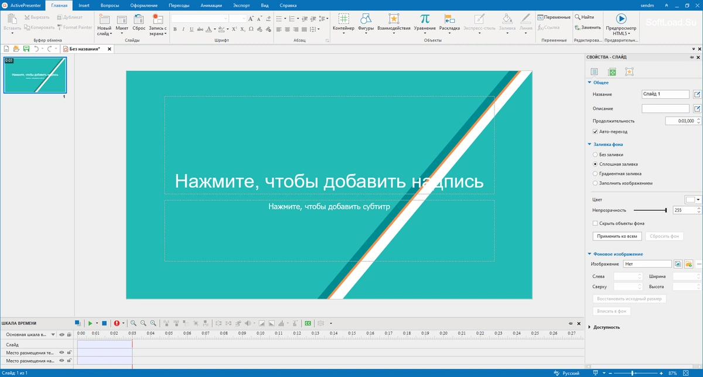703x377 pixels.
Task: Click the Применить ко всем button
Action: click(x=617, y=236)
